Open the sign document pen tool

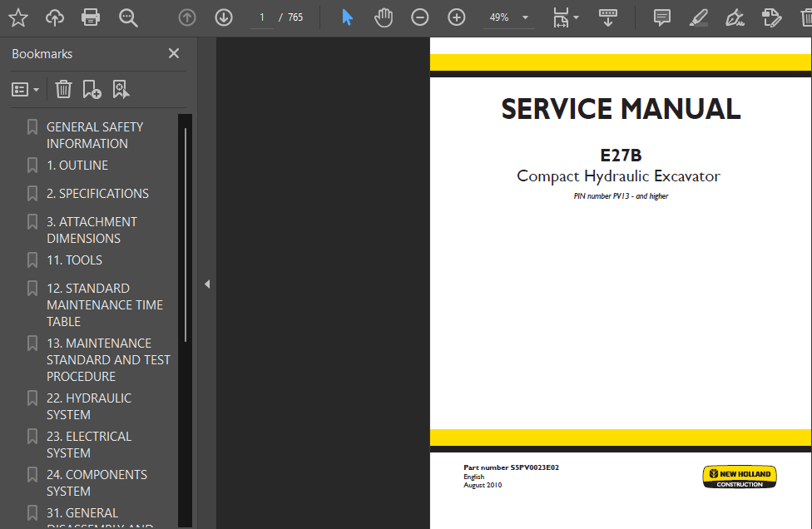pos(735,17)
